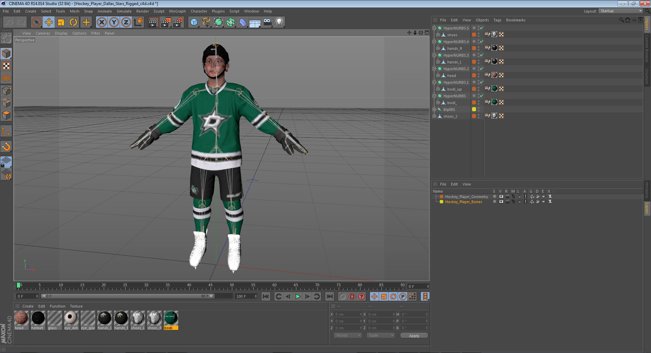The height and width of the screenshot is (353, 651).
Task: Expand the hands_R object node
Action: (x=438, y=48)
